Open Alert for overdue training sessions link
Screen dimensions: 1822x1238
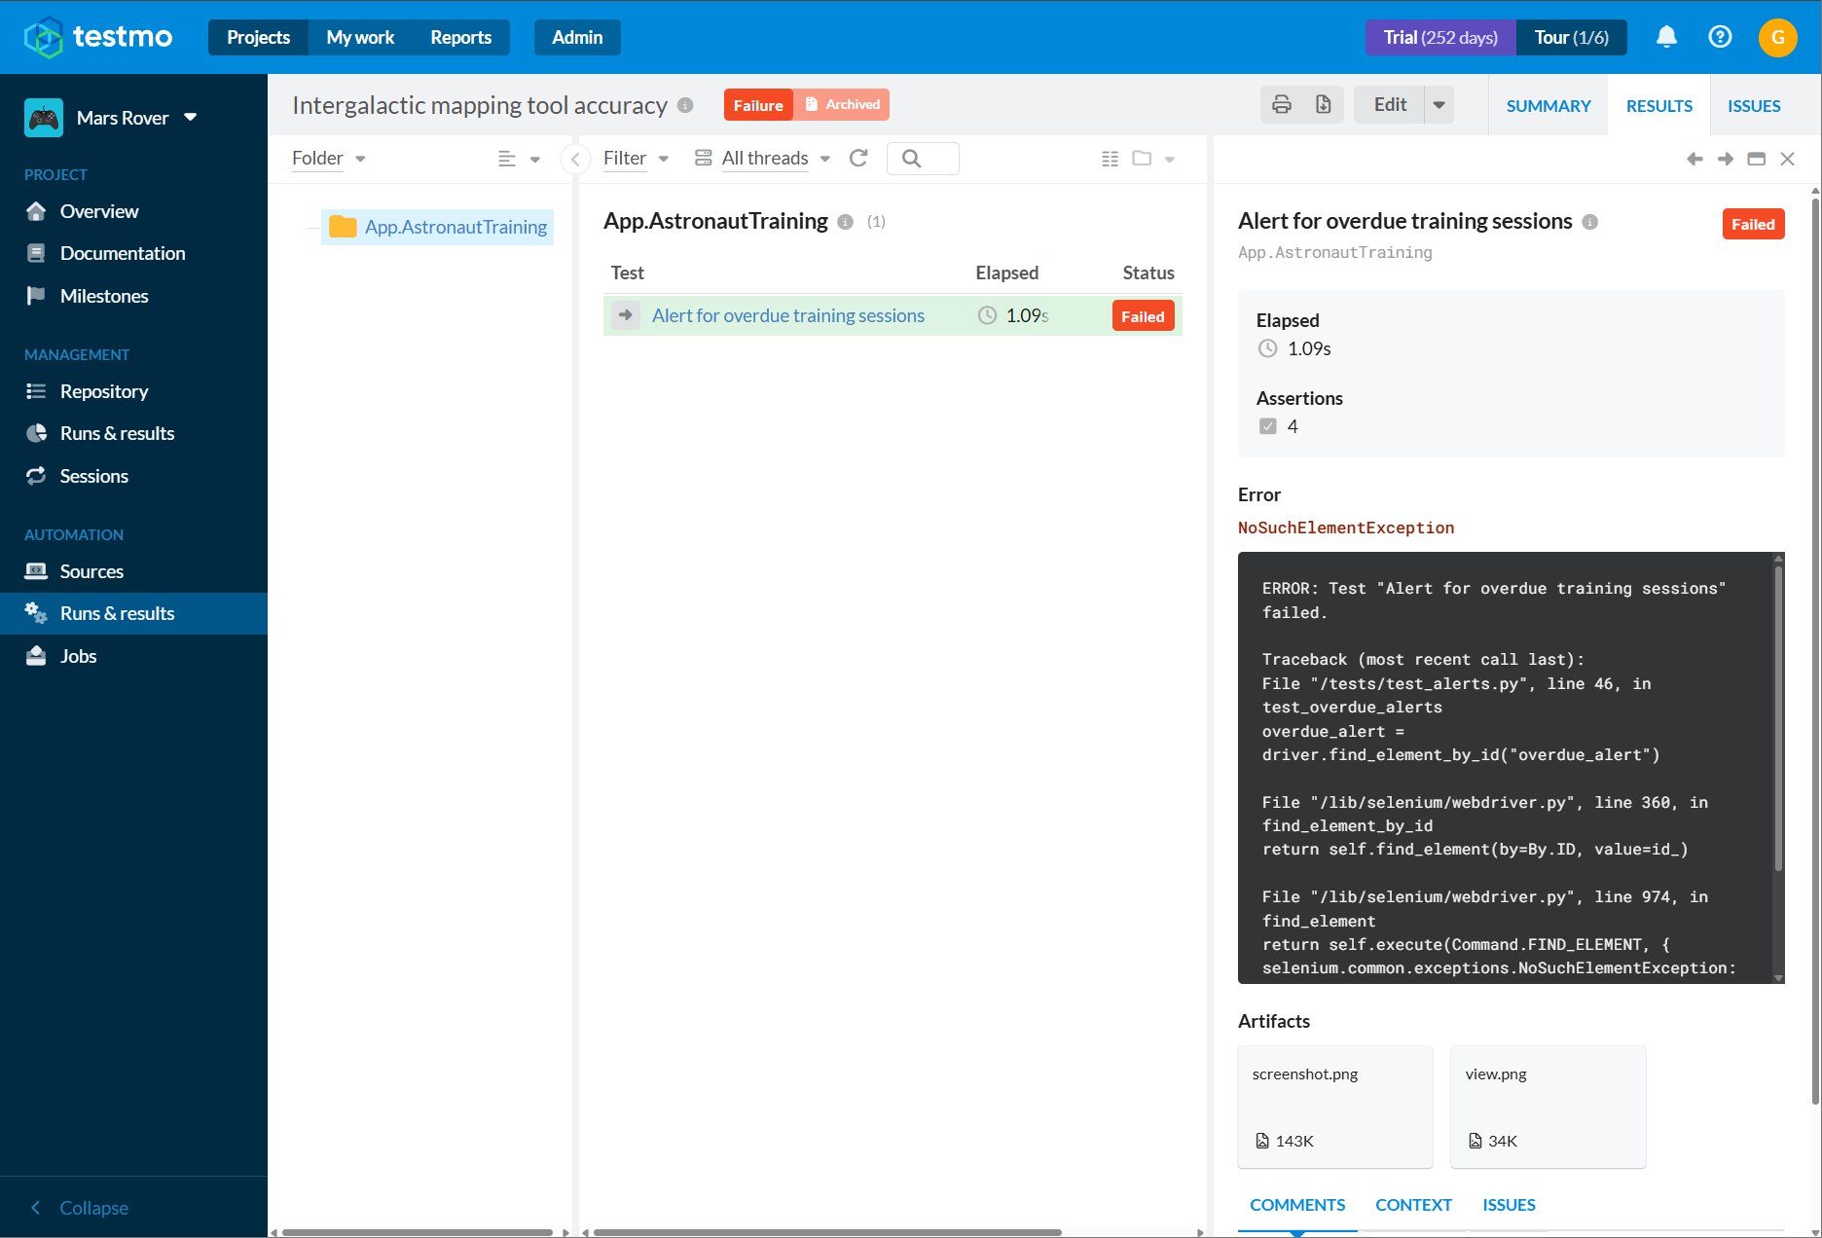[788, 315]
